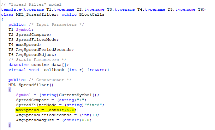Click the virtual void _callback_ line

coord(59,70)
